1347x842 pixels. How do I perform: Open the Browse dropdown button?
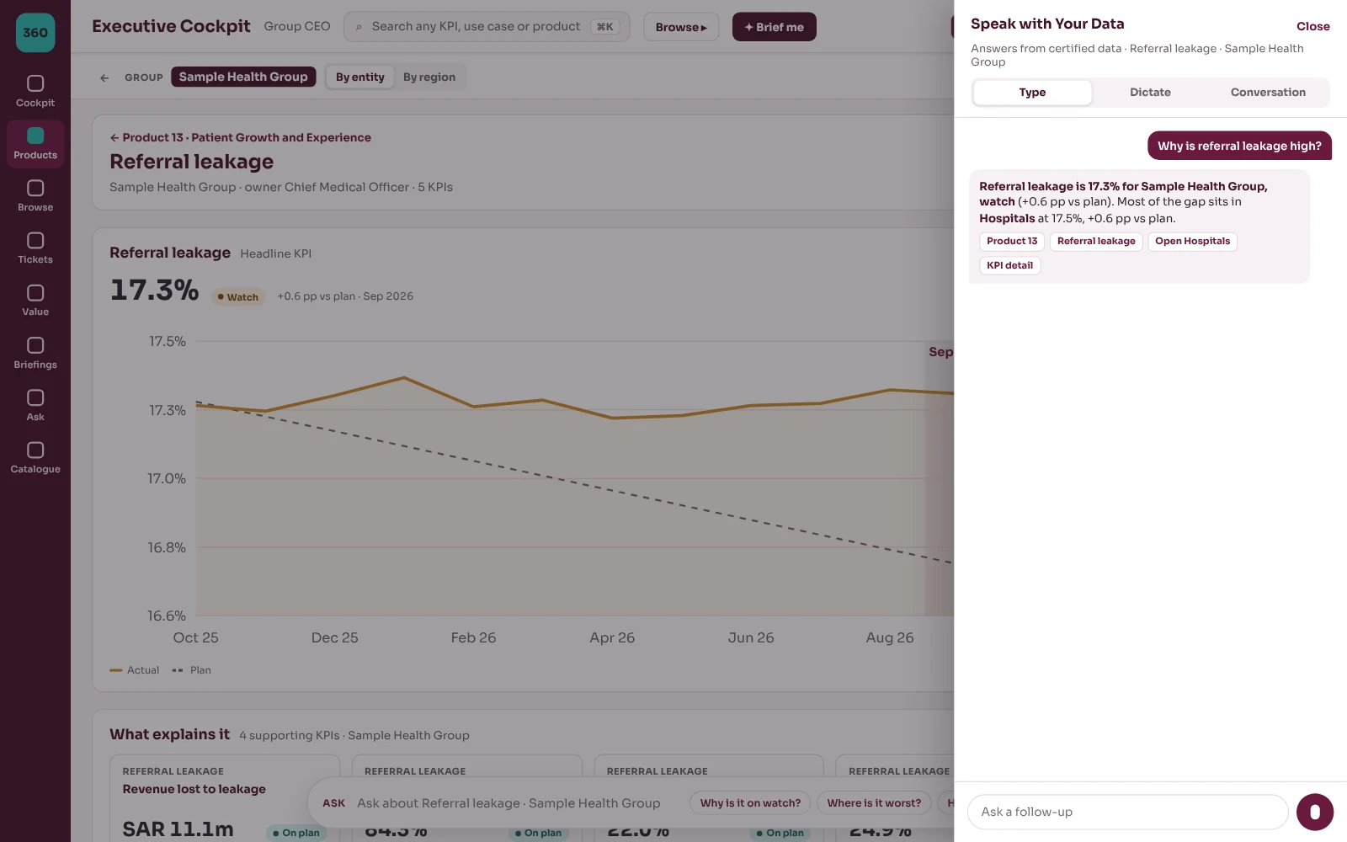coord(681,27)
